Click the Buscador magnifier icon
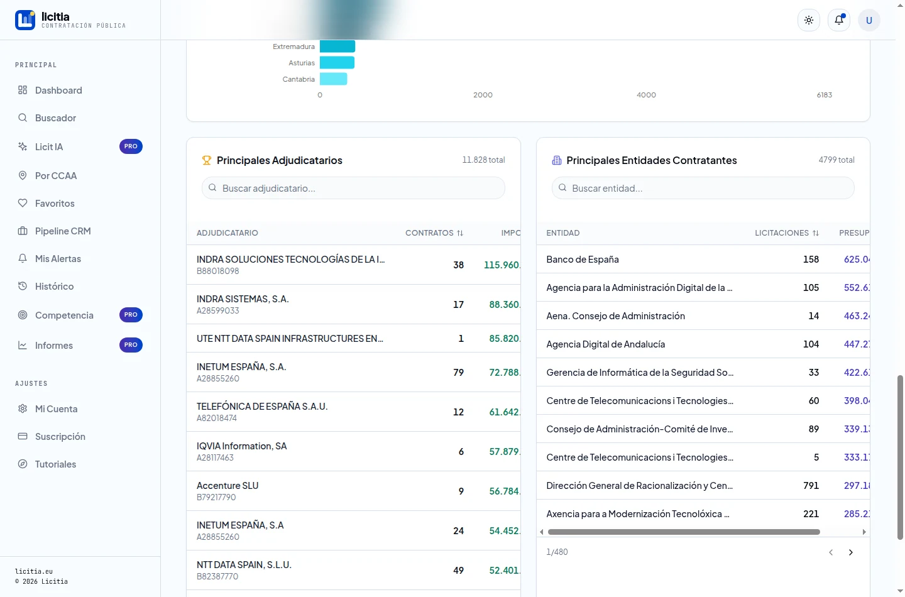Screen dimensions: 905x597 [23, 118]
